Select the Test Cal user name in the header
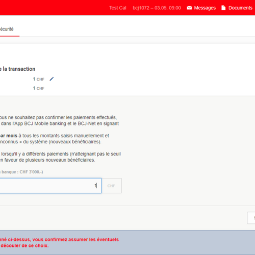The image size is (255, 255). click(118, 8)
